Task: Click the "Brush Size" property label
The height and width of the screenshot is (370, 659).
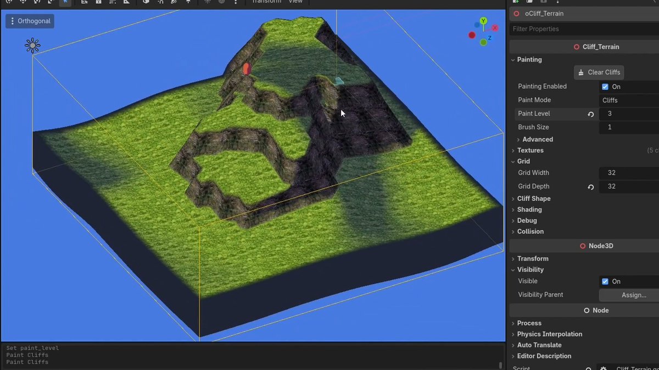Action: [x=534, y=127]
